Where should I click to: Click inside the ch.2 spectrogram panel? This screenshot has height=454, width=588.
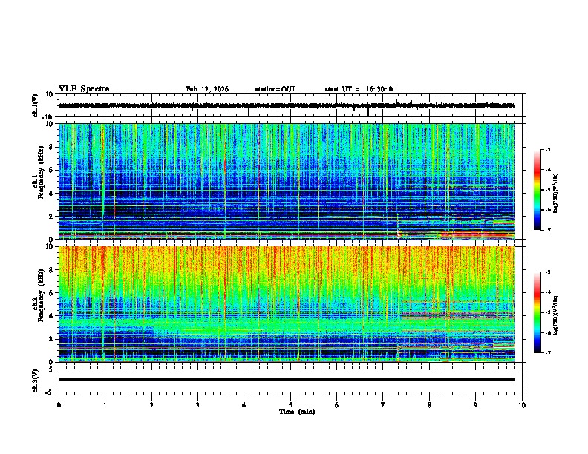tap(286, 304)
